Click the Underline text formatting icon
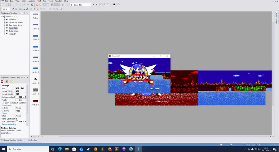Screen dimensions: 279x152 click(x=38, y=9)
